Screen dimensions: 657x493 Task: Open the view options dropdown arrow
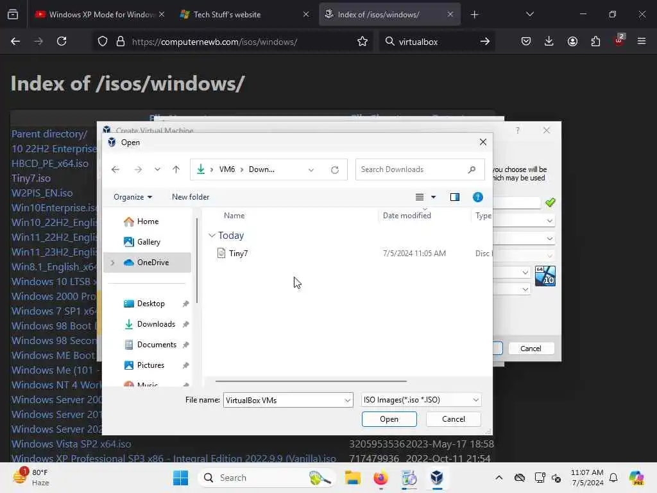(433, 197)
